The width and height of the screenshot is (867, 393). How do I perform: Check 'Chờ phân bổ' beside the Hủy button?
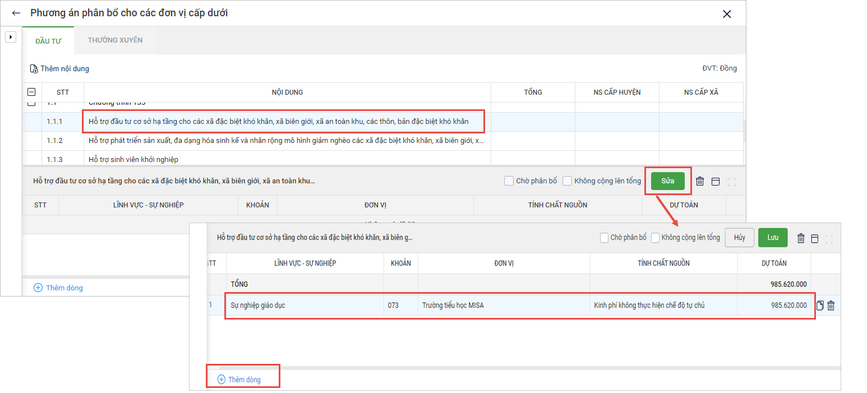pos(604,238)
